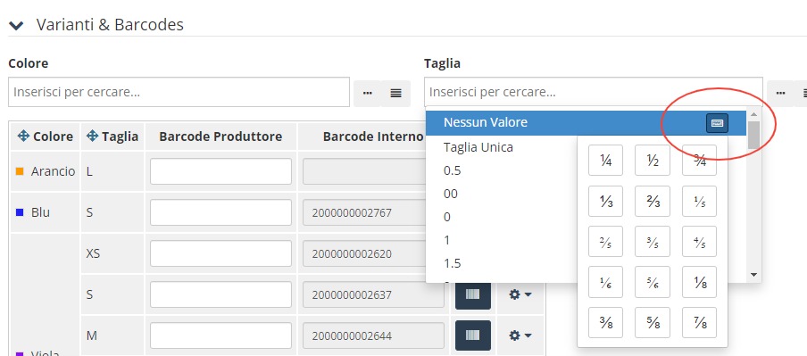Click Barcode Produttore field for Arancio L
This screenshot has width=807, height=356.
[x=220, y=171]
